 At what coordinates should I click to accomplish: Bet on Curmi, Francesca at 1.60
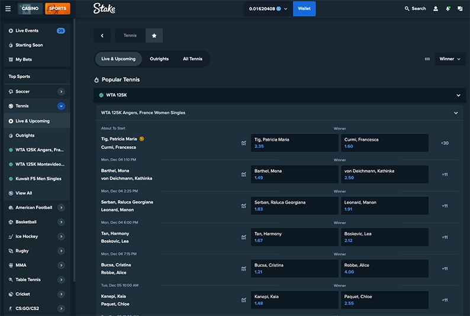(385, 143)
